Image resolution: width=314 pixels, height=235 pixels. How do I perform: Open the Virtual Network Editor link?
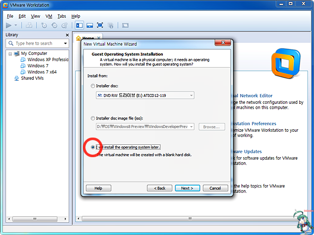tap(253, 96)
